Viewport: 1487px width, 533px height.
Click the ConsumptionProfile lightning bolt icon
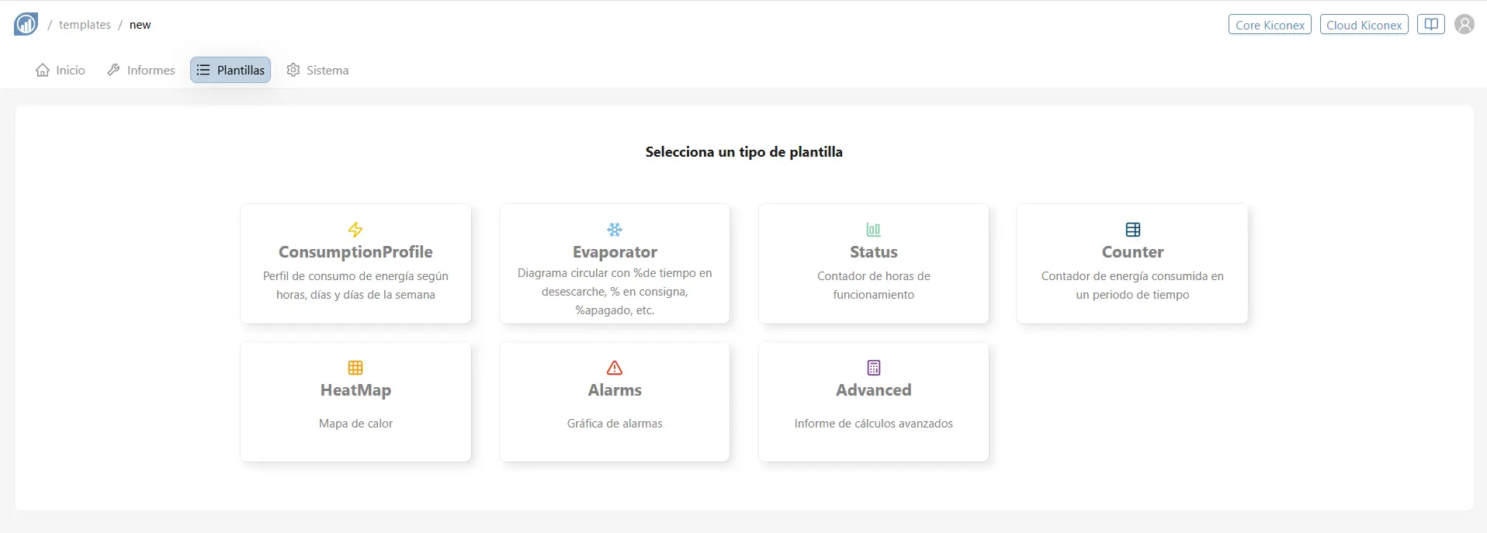tap(355, 230)
